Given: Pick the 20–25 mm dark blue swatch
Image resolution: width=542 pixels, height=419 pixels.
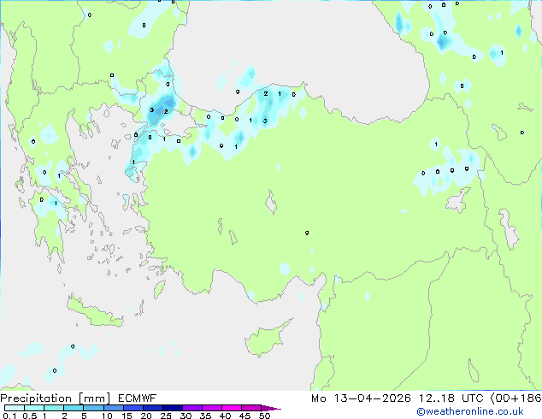Looking at the screenshot, I should (x=153, y=408).
